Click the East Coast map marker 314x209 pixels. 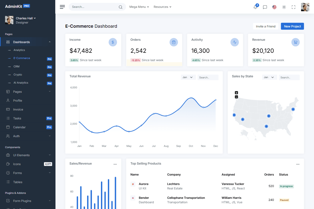tap(293, 109)
